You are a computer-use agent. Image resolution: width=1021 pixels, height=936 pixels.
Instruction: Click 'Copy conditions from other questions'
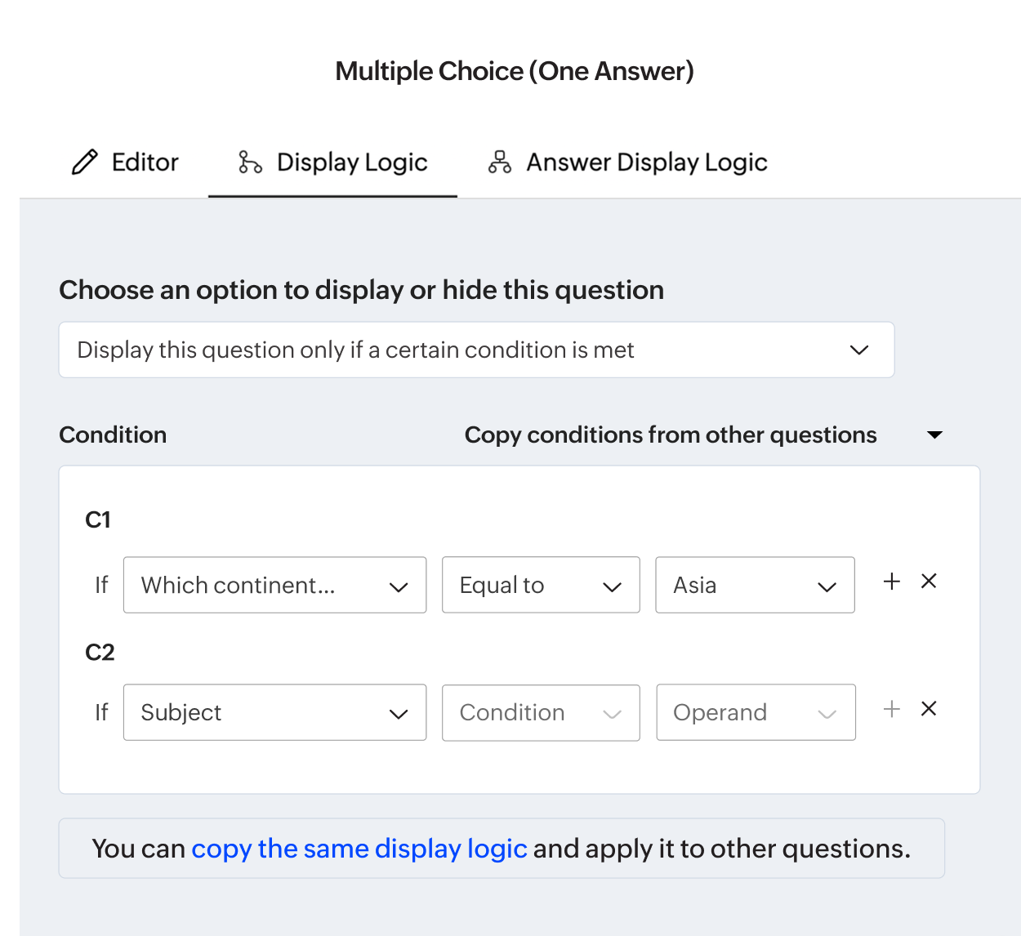pyautogui.click(x=670, y=435)
